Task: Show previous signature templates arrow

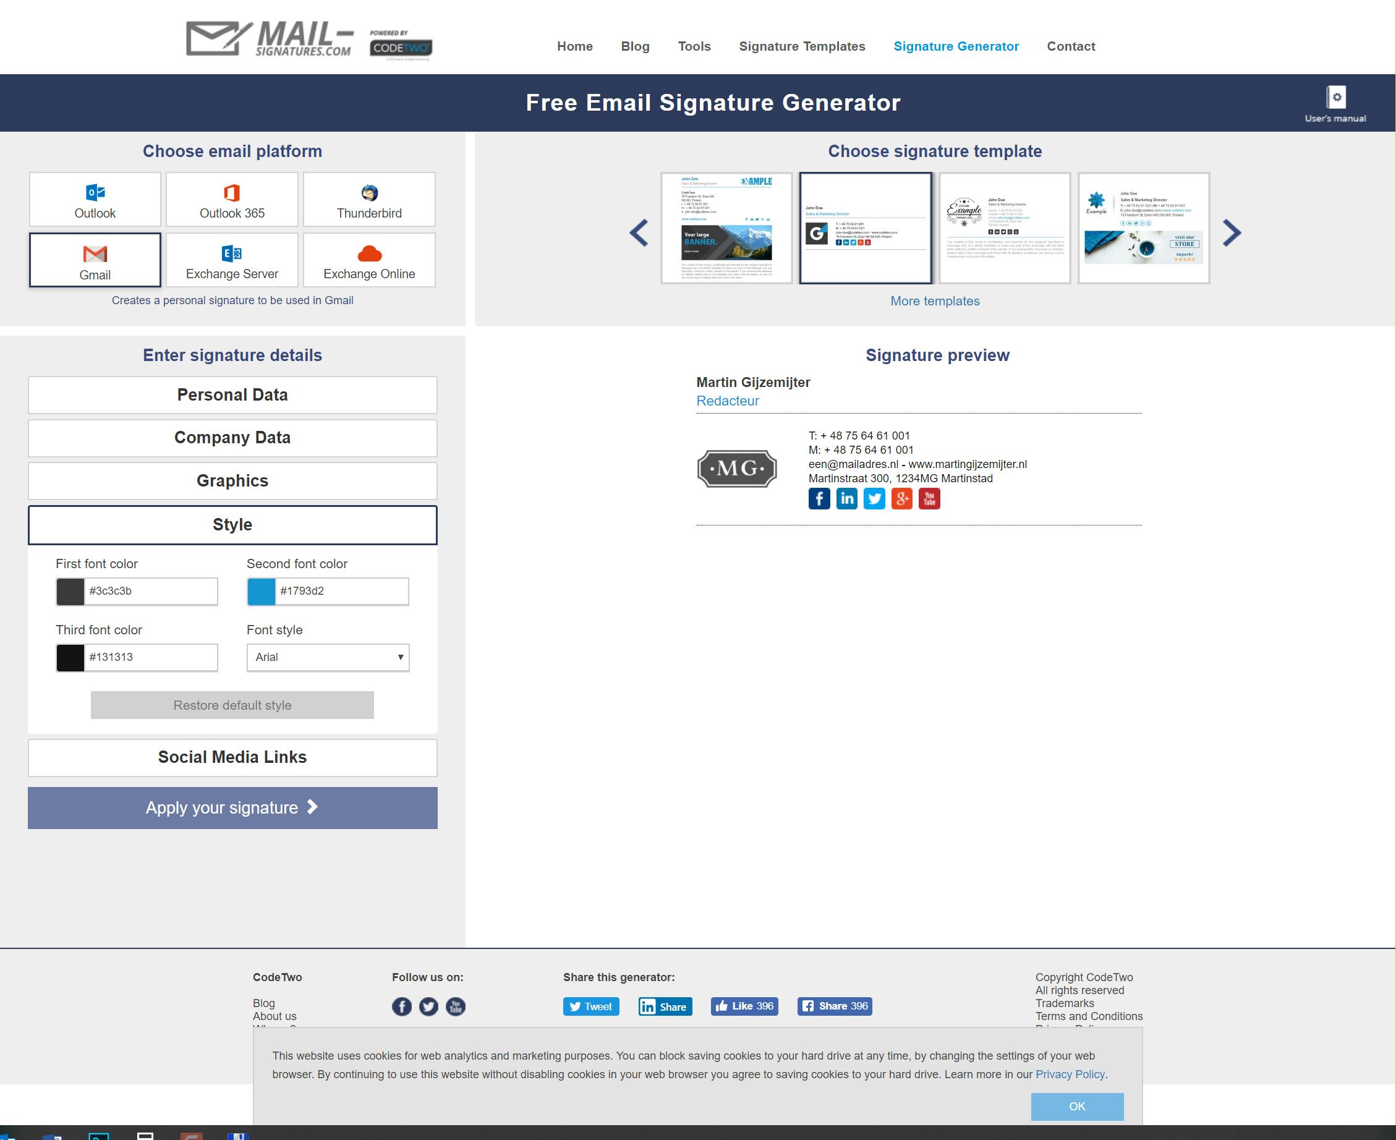Action: 639,232
